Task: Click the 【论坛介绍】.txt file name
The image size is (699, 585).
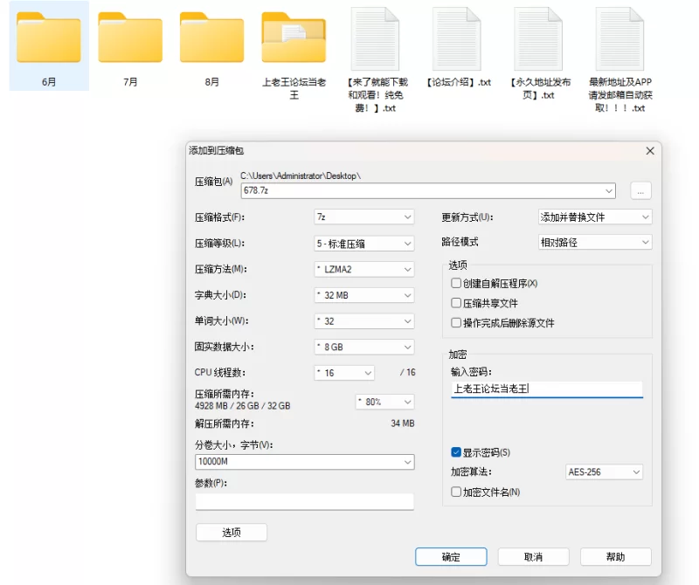Action: pos(457,82)
